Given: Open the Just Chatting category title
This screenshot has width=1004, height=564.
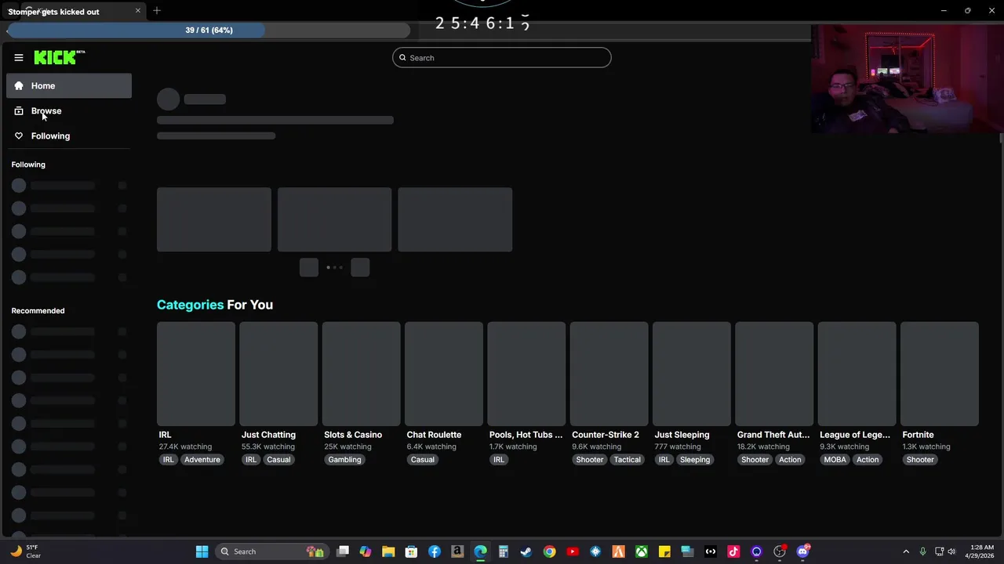Looking at the screenshot, I should point(268,435).
